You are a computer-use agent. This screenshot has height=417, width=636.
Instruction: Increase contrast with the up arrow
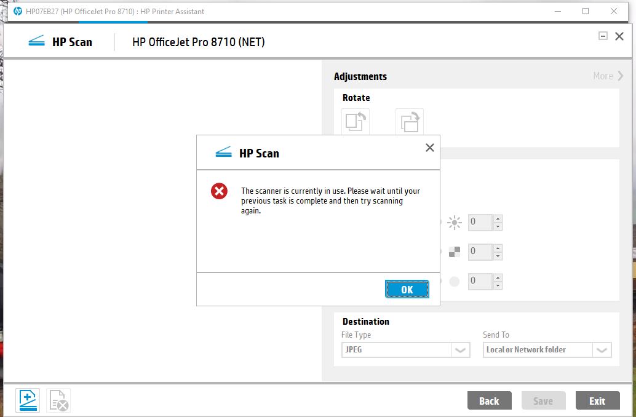point(498,248)
